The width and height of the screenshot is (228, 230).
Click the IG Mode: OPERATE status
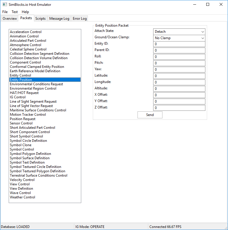[90, 227]
